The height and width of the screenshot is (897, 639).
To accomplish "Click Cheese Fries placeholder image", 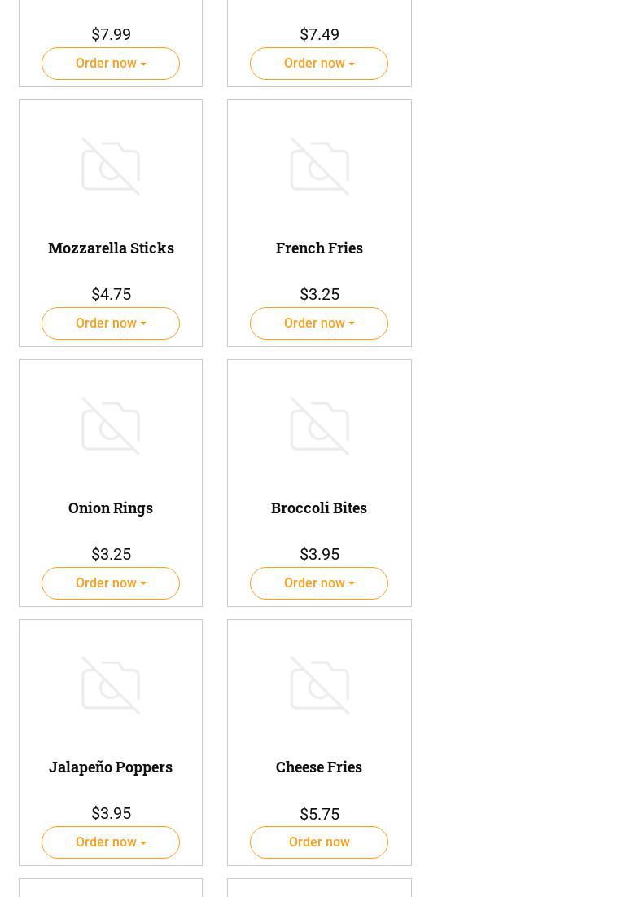I will (x=319, y=685).
